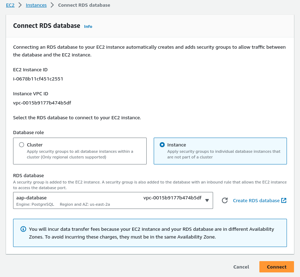Click the Instance option description text
This screenshot has width=300, height=277.
224,154
